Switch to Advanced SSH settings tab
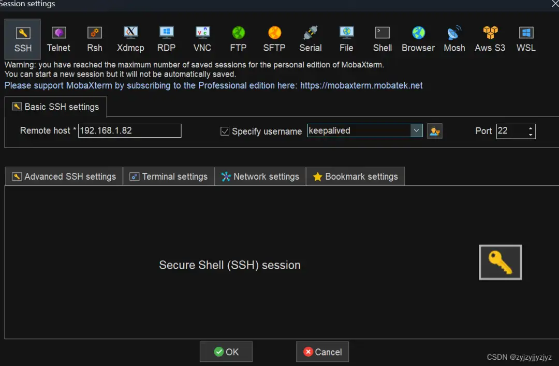The image size is (559, 366). coord(64,177)
